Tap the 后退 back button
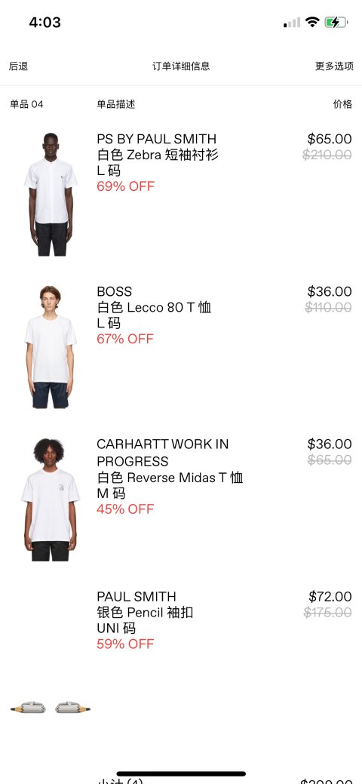Image resolution: width=362 pixels, height=784 pixels. point(19,66)
